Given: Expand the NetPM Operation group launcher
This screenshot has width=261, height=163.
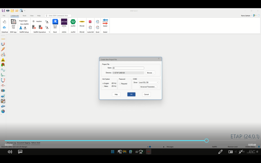Looking at the screenshot, I should click(49, 32).
